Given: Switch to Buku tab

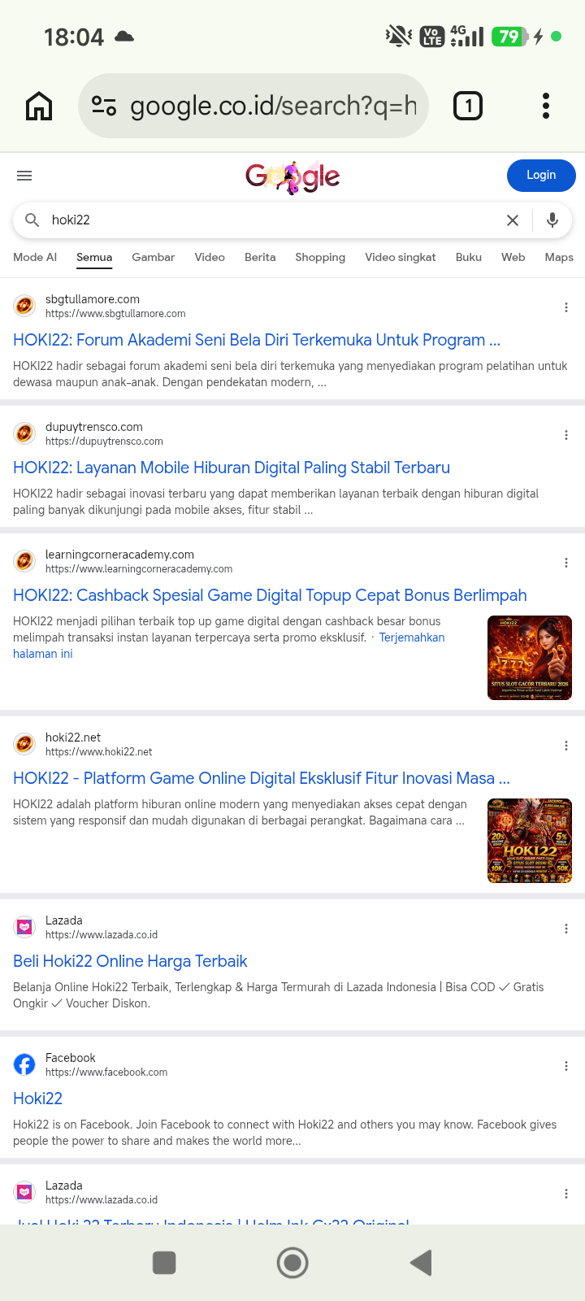Looking at the screenshot, I should (x=469, y=257).
